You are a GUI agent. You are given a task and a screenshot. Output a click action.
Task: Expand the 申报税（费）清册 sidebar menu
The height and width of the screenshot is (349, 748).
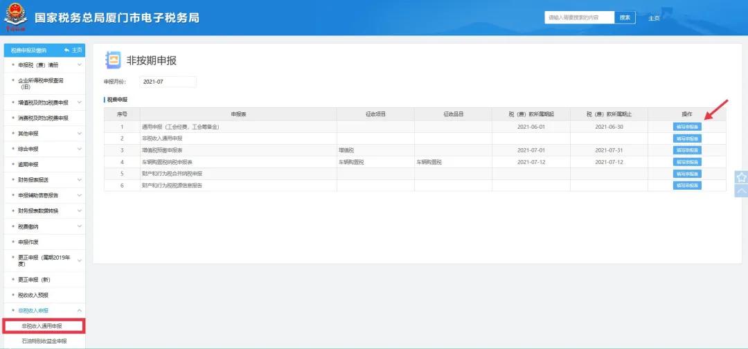pyautogui.click(x=43, y=64)
